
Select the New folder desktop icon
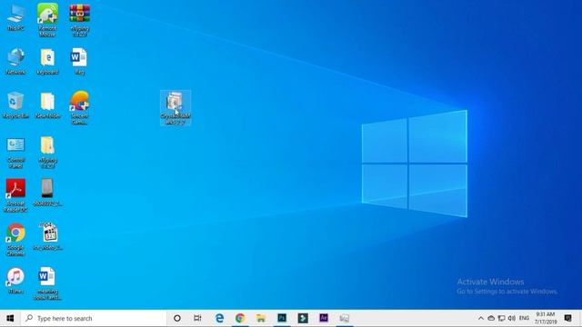point(47,105)
